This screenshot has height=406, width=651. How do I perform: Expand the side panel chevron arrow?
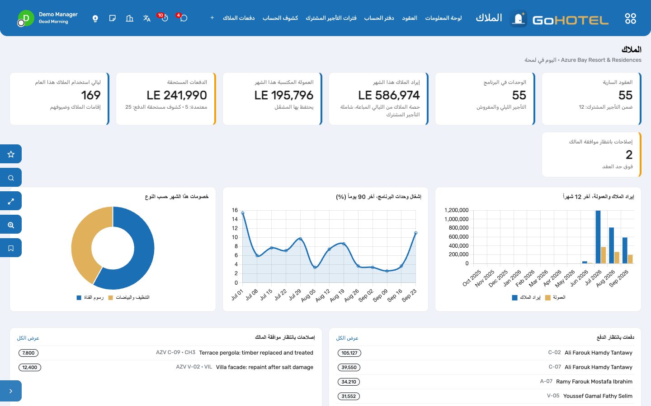pos(11,391)
